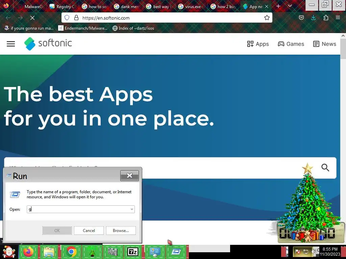Switch to the 'best way t' tab
Image resolution: width=346 pixels, height=259 pixels.
coord(159,7)
